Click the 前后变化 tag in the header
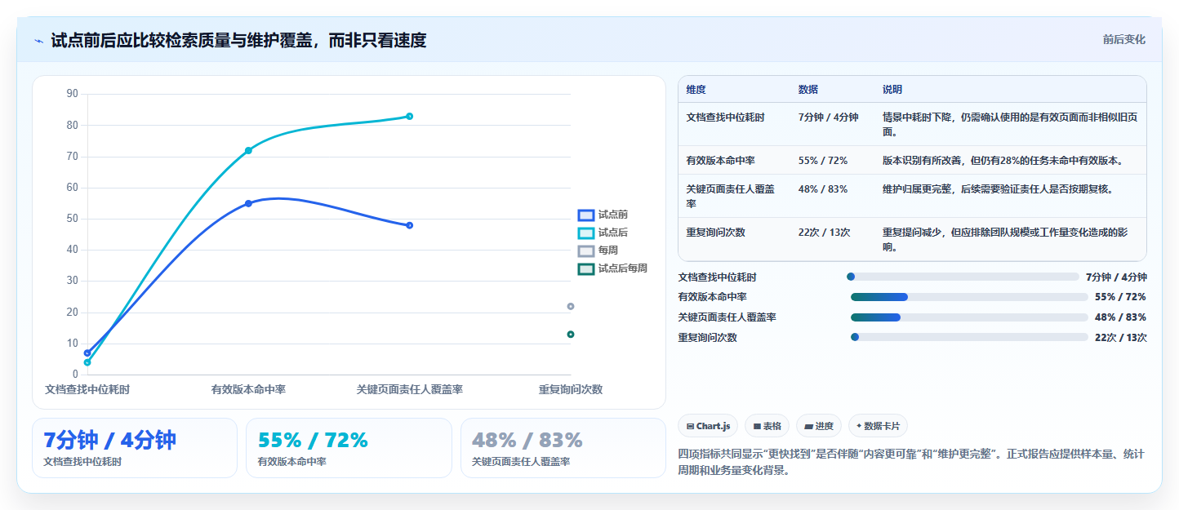1179x510 pixels. point(1123,39)
